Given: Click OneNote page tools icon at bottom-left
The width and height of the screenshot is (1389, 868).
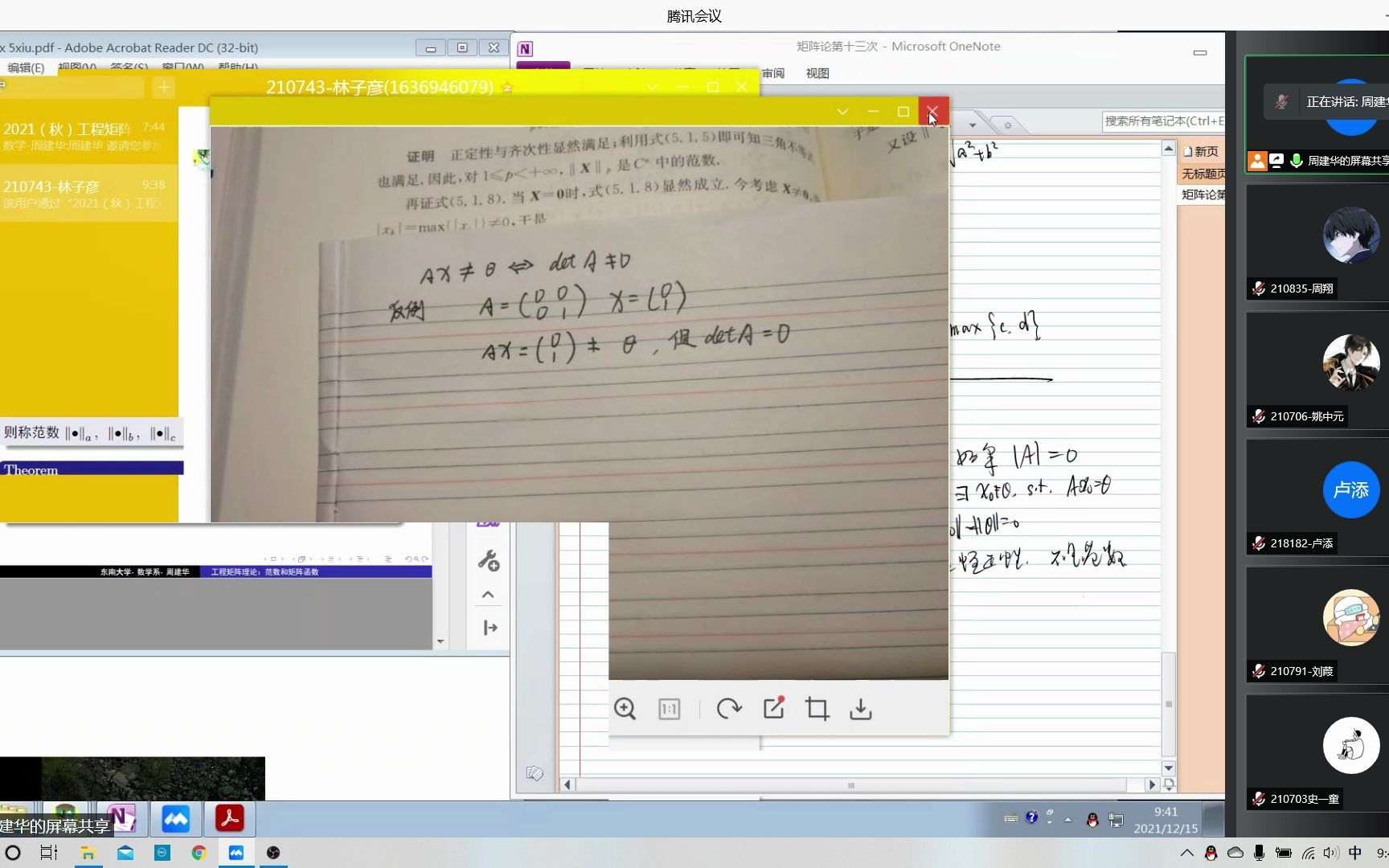Looking at the screenshot, I should click(535, 773).
